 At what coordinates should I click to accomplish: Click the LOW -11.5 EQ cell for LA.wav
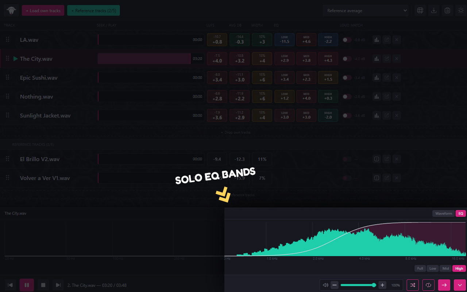pos(285,40)
